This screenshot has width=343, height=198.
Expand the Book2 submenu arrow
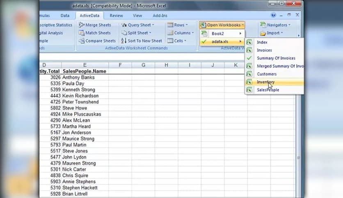coord(240,34)
